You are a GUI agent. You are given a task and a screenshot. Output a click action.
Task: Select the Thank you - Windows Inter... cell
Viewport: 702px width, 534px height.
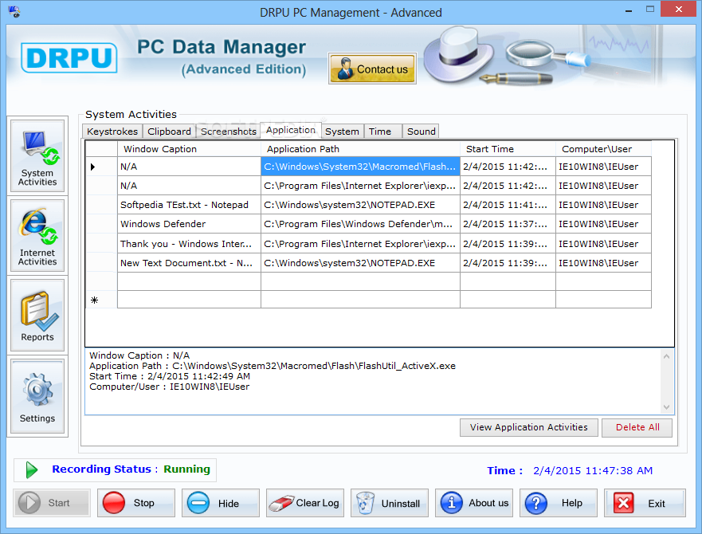(189, 244)
